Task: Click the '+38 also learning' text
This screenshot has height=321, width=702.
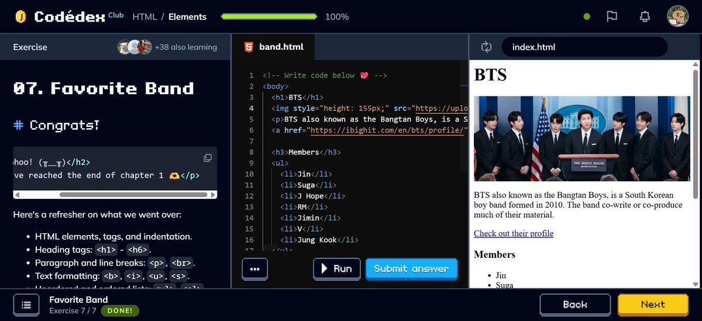Action: pos(186,47)
